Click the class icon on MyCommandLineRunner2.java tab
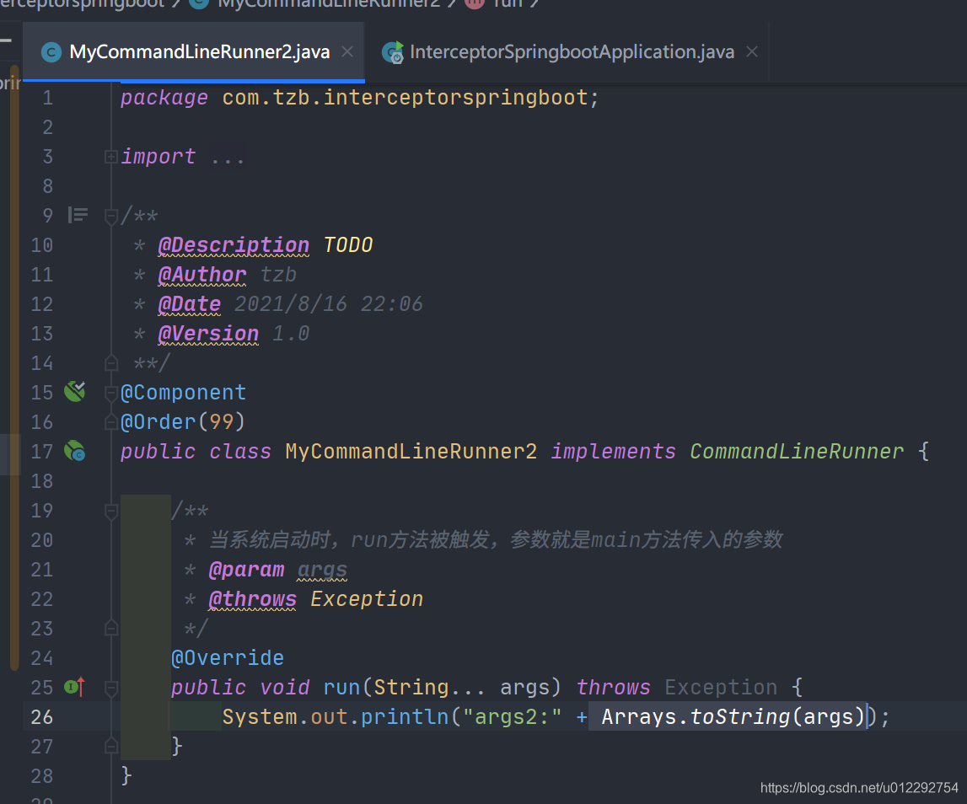This screenshot has width=967, height=804. (x=51, y=52)
